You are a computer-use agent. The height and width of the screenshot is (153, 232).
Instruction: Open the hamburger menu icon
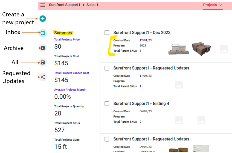(43, 5)
